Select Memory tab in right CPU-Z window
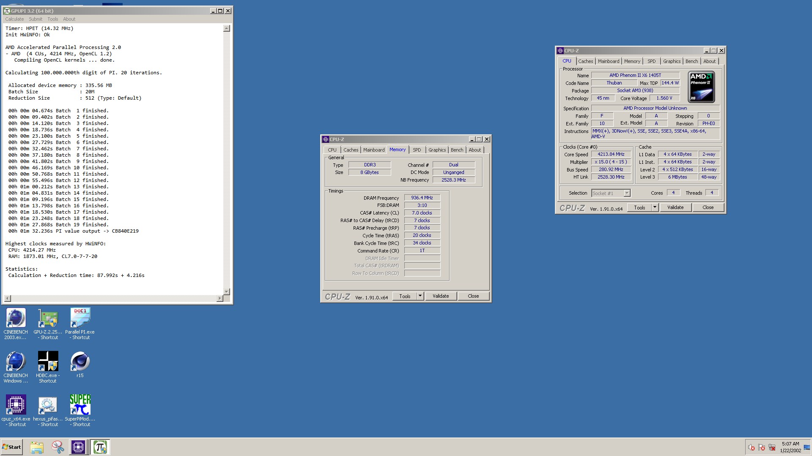The image size is (812, 456). 632,61
